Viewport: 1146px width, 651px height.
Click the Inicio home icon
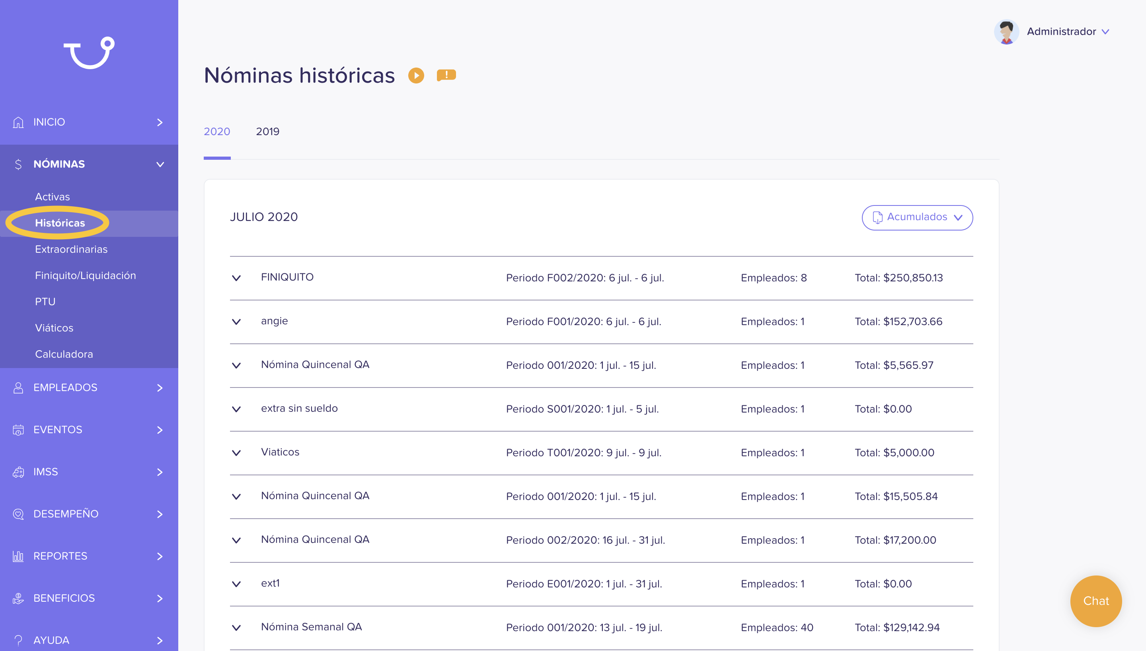click(x=18, y=122)
